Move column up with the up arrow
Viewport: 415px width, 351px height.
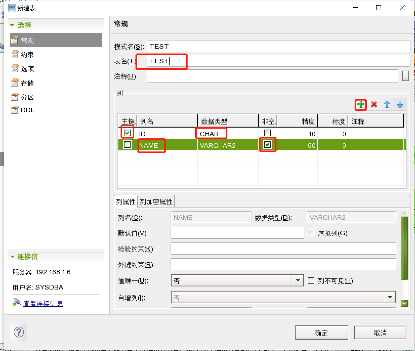pyautogui.click(x=387, y=104)
